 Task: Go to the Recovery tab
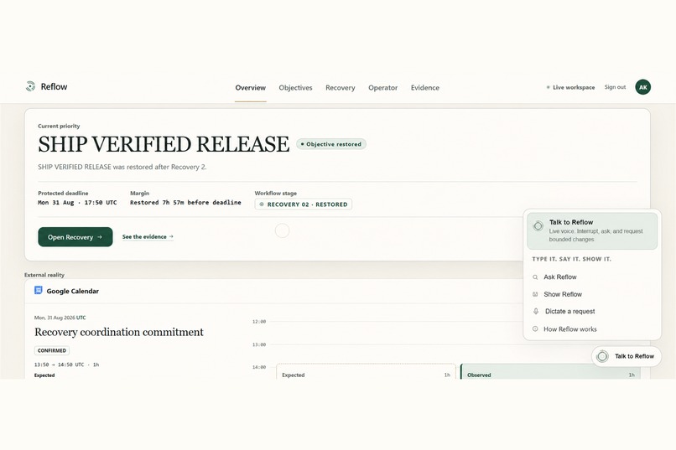click(x=341, y=87)
